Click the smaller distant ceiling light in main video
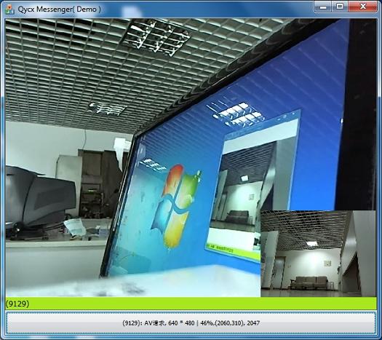 click(x=106, y=108)
